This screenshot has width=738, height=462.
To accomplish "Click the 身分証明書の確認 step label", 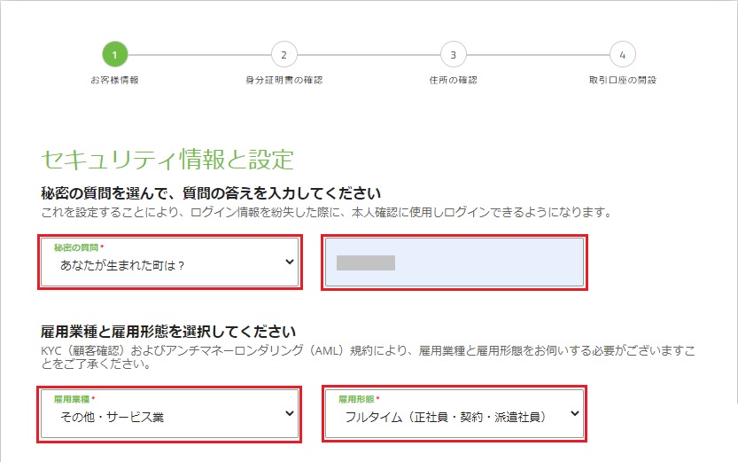I will tap(284, 80).
